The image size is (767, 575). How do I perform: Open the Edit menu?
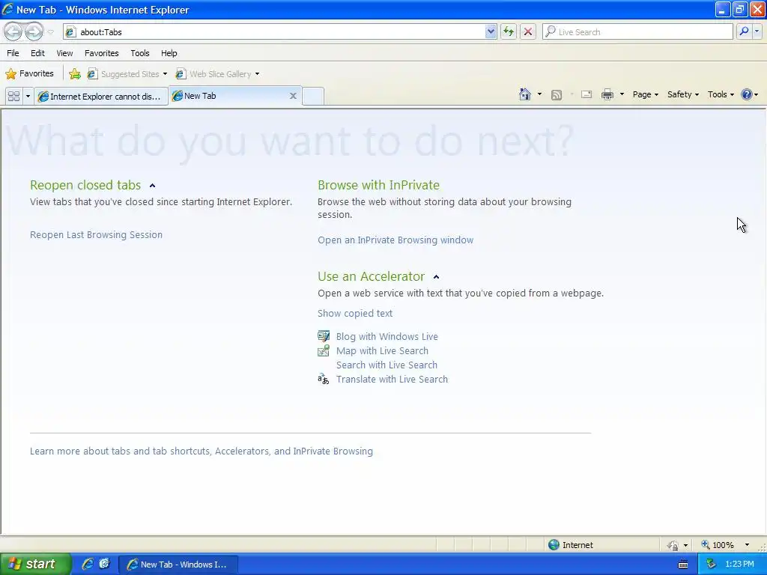coord(37,53)
